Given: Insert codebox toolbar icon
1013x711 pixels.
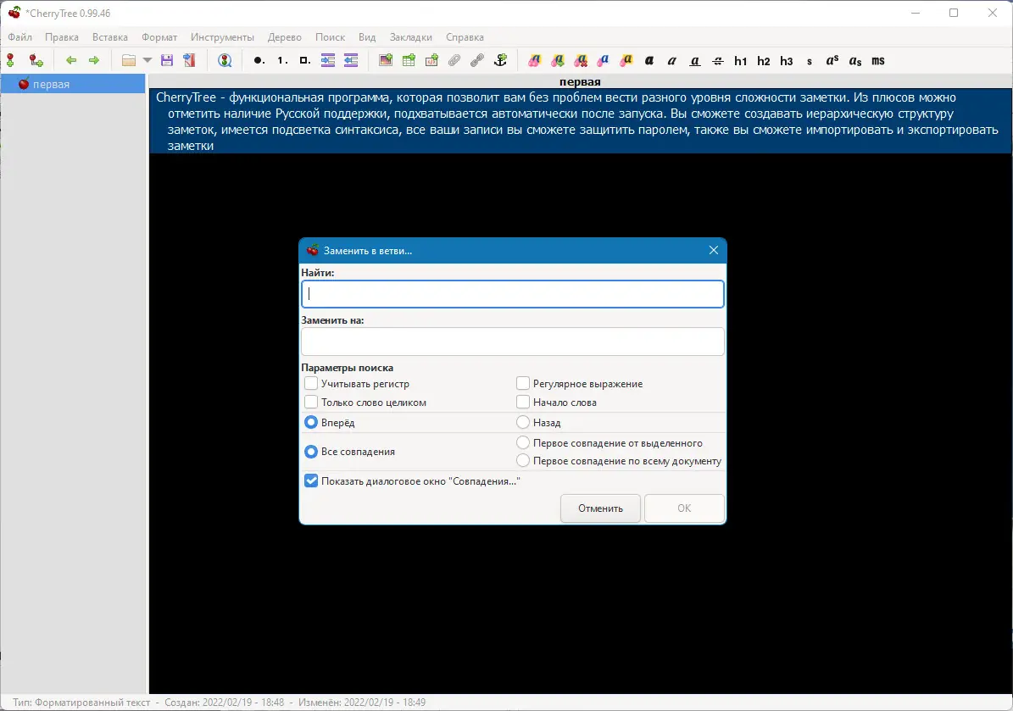Looking at the screenshot, I should (x=431, y=61).
